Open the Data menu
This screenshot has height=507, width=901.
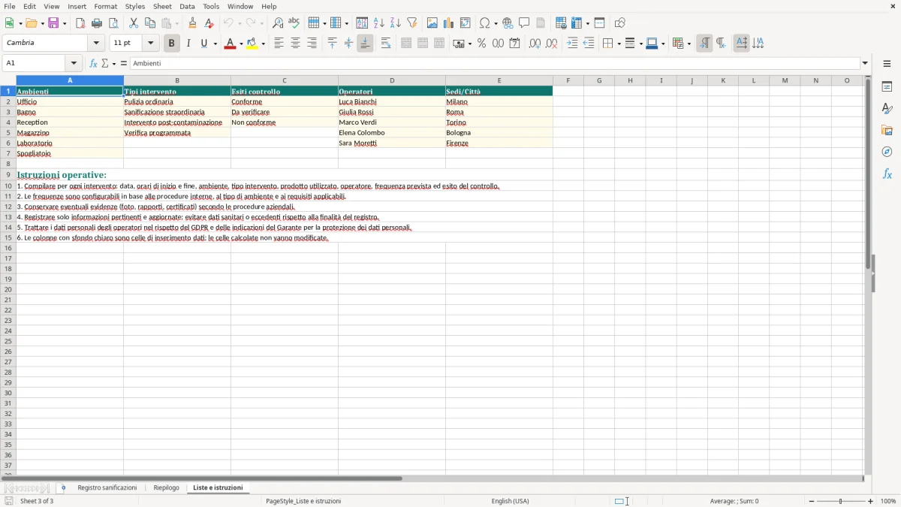(187, 6)
